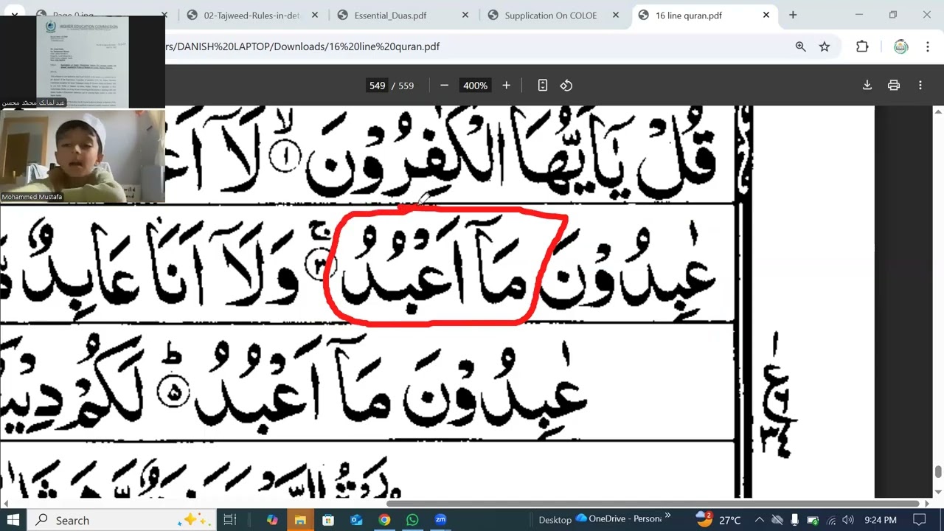The height and width of the screenshot is (531, 944).
Task: Launch Copilot from the taskbar
Action: (272, 520)
